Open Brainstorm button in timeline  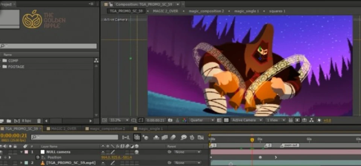[x=184, y=138]
